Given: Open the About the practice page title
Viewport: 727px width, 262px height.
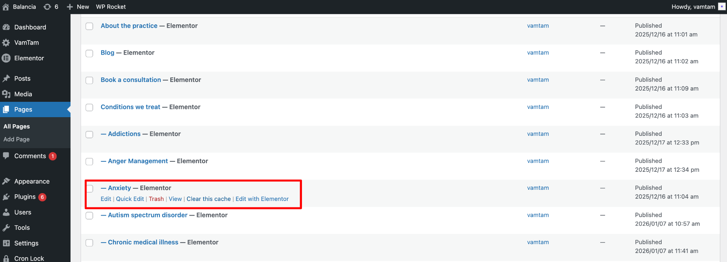Looking at the screenshot, I should tap(129, 25).
